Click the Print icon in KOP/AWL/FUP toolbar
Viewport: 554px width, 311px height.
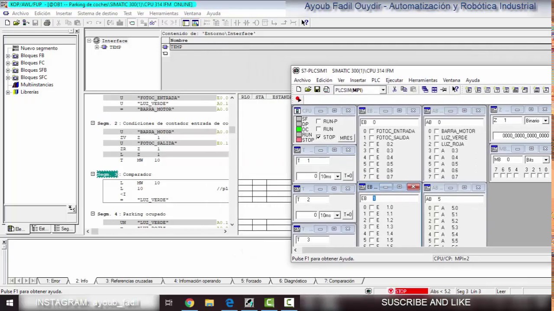click(x=47, y=23)
